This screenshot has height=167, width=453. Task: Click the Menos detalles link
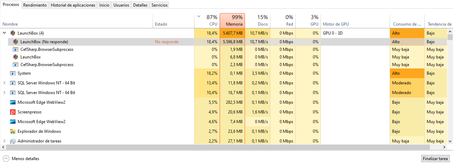[x=25, y=159]
